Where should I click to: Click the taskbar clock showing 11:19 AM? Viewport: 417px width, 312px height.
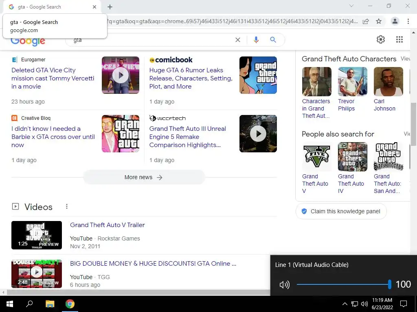tap(382, 304)
